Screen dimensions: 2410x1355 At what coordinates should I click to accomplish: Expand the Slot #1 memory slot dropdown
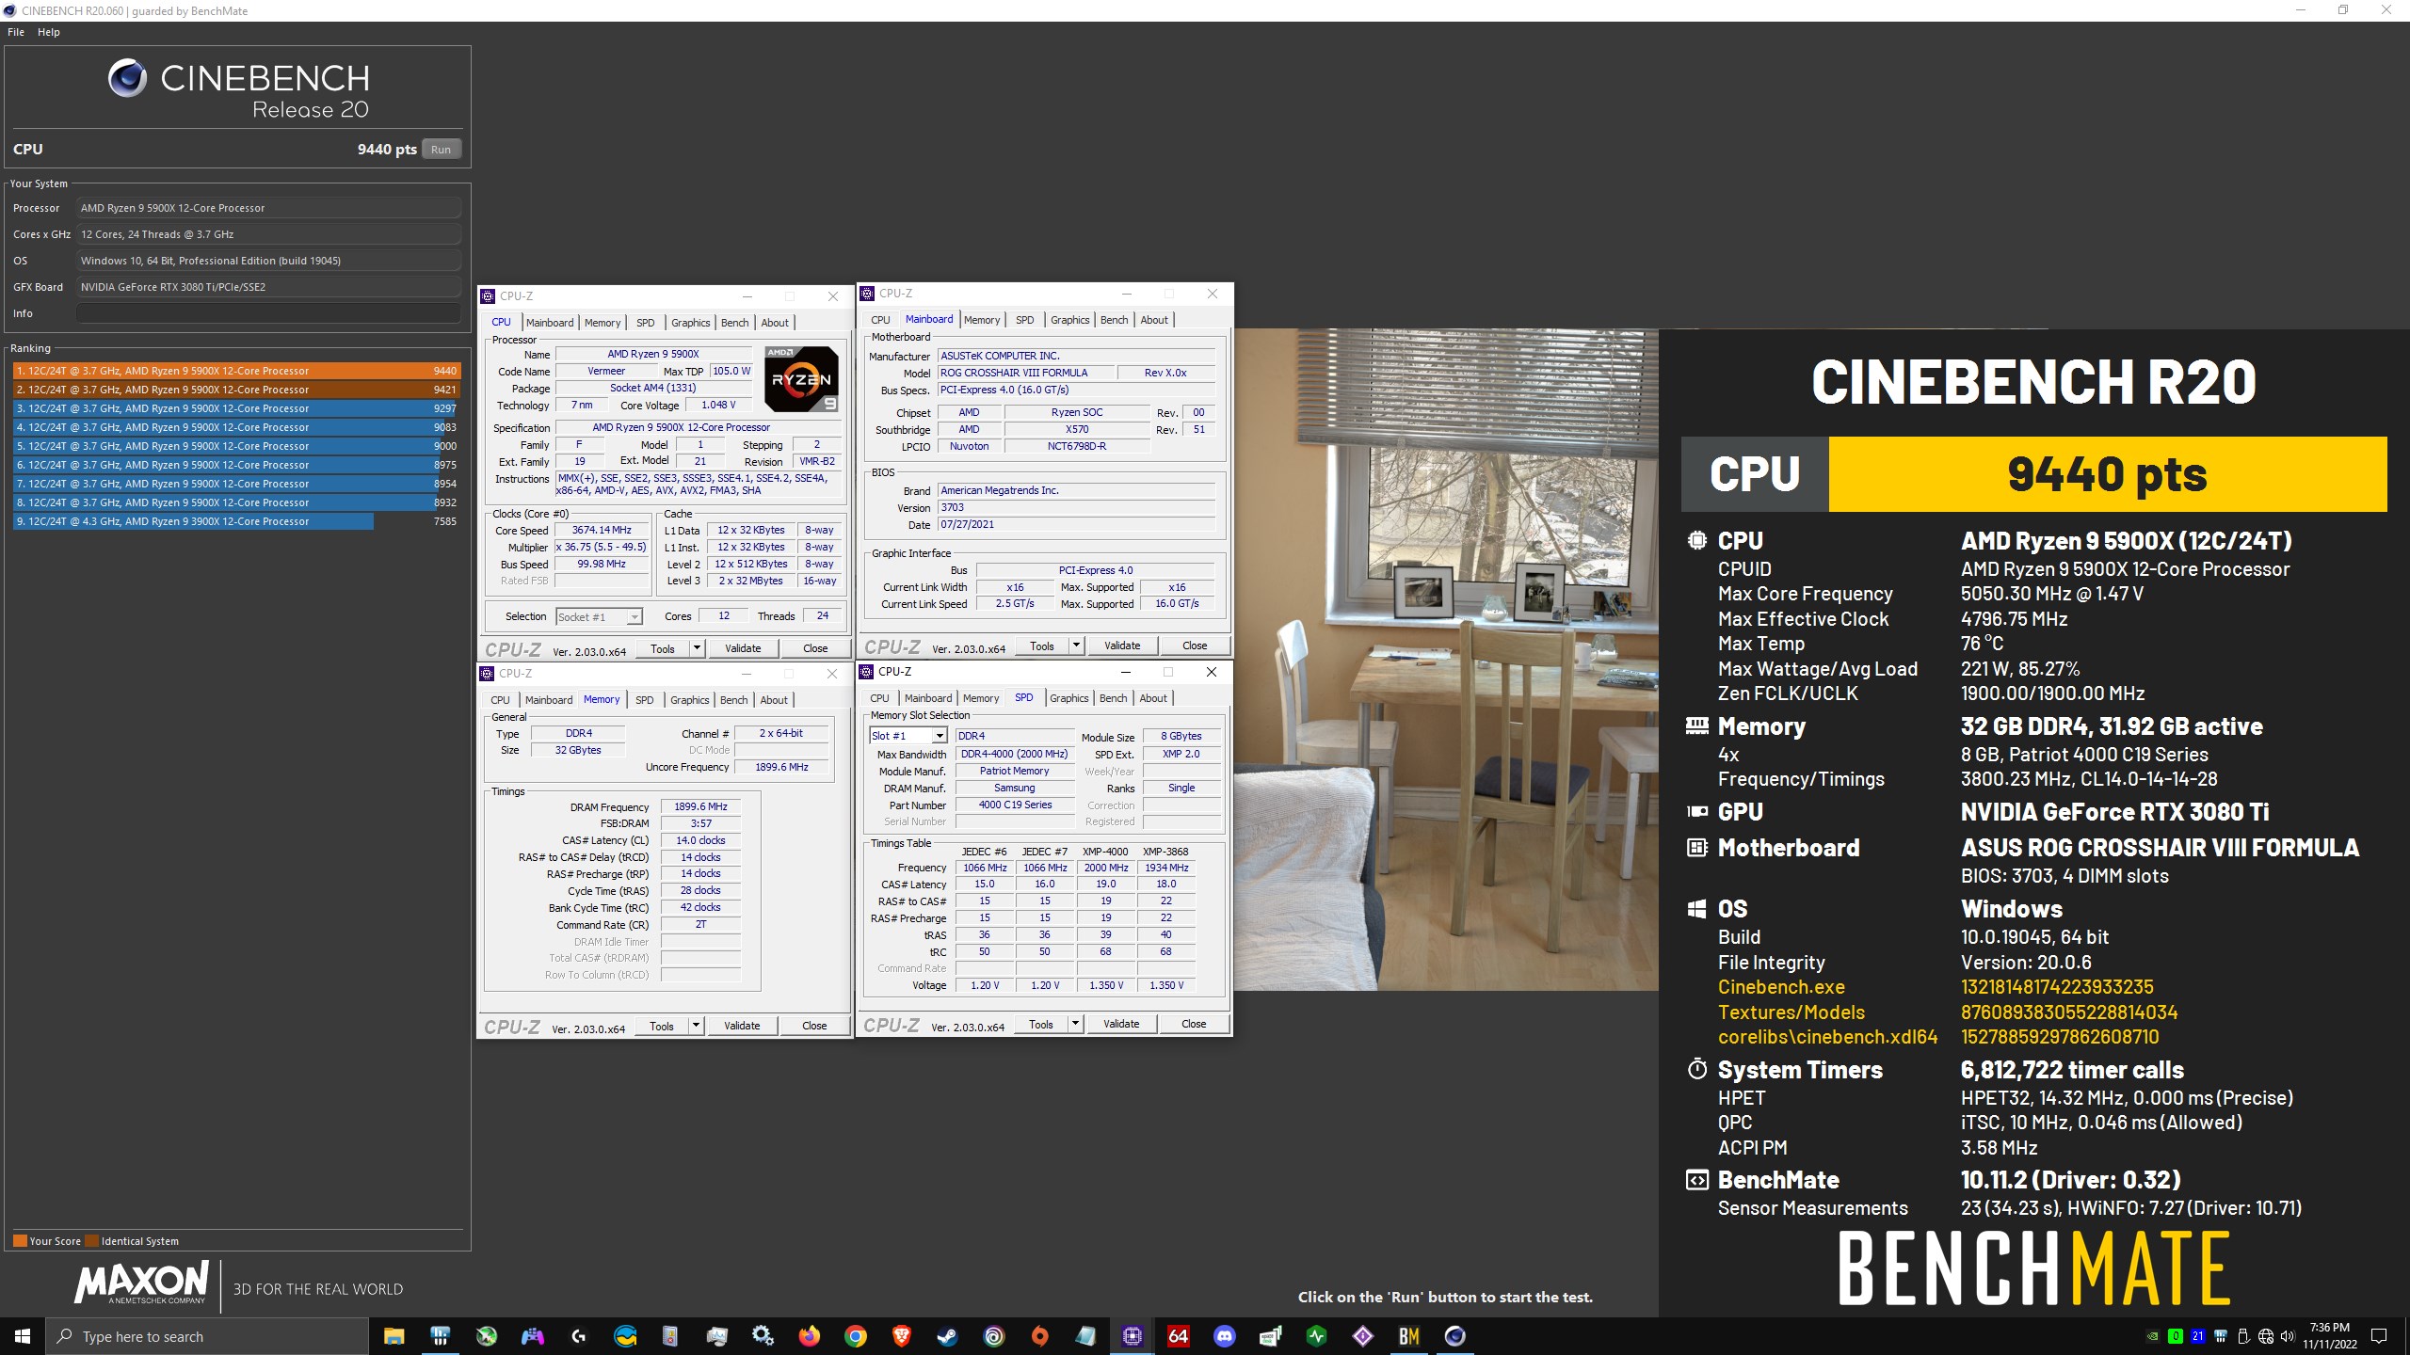939,736
